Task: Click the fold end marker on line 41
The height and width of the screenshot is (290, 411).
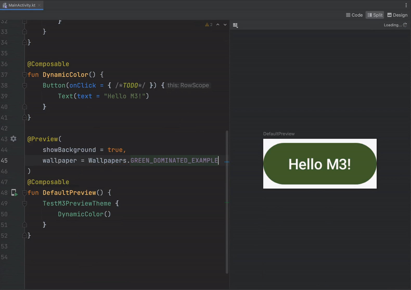Action: [x=24, y=117]
